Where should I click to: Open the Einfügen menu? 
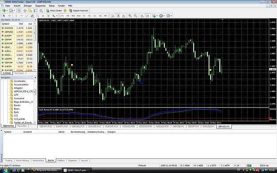click(28, 6)
